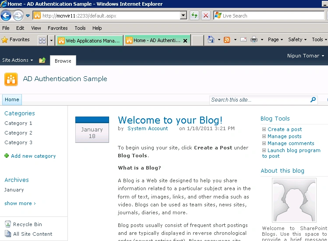Open the recent pages dropdown arrow
The image size is (328, 241).
pyautogui.click(x=28, y=16)
